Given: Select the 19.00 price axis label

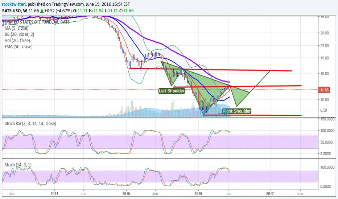Looking at the screenshot, I should coord(325,58).
